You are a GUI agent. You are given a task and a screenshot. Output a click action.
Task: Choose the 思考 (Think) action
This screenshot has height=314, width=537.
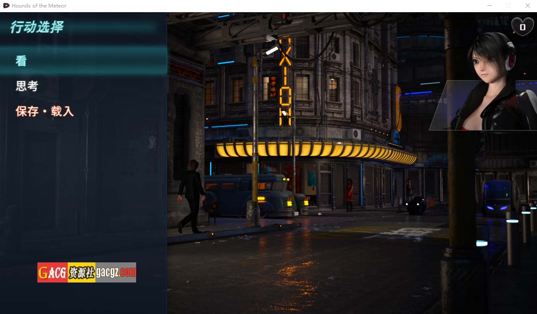[27, 86]
